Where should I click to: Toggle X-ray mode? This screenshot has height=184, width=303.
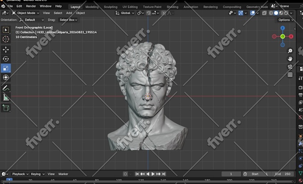pyautogui.click(x=264, y=13)
